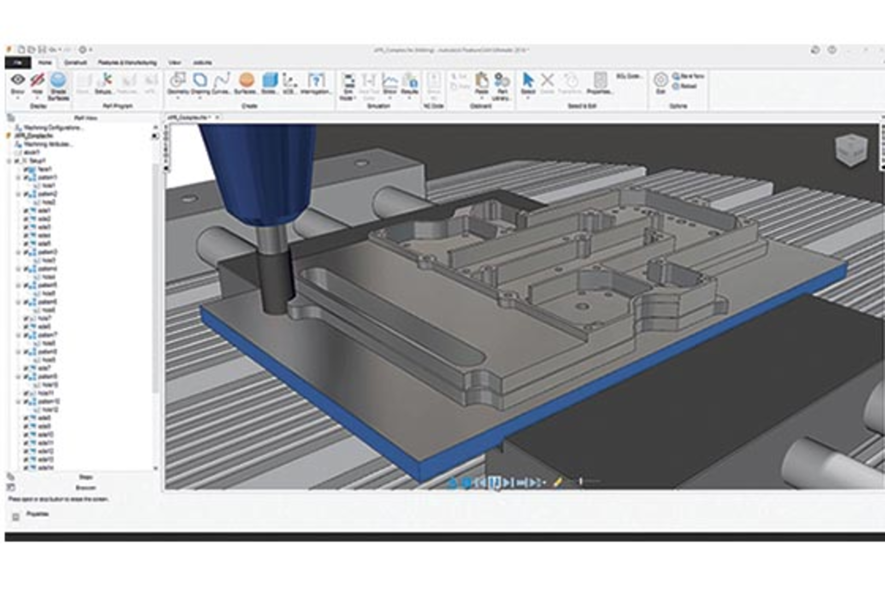The image size is (885, 589).
Task: Click the Snapping tool icon
Action: pyautogui.click(x=200, y=80)
